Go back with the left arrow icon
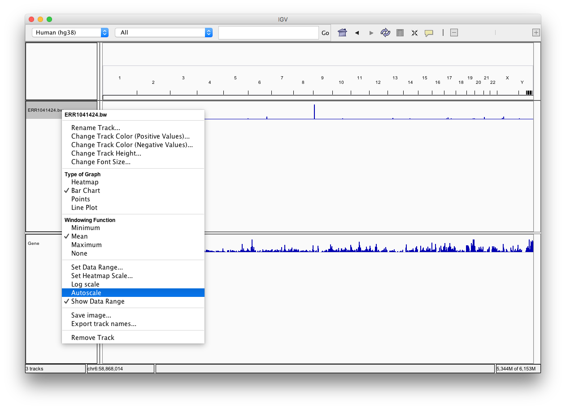The width and height of the screenshot is (566, 409). pos(357,33)
